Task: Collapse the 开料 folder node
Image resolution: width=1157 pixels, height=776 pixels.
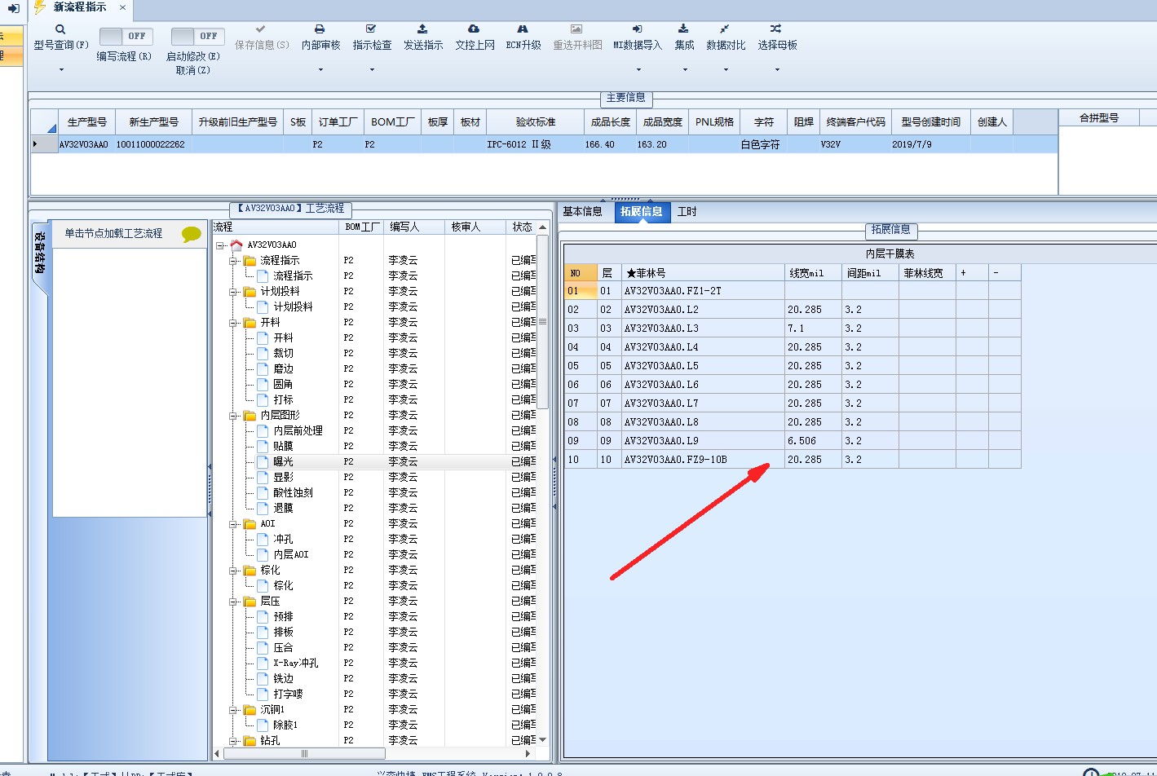Action: [234, 323]
